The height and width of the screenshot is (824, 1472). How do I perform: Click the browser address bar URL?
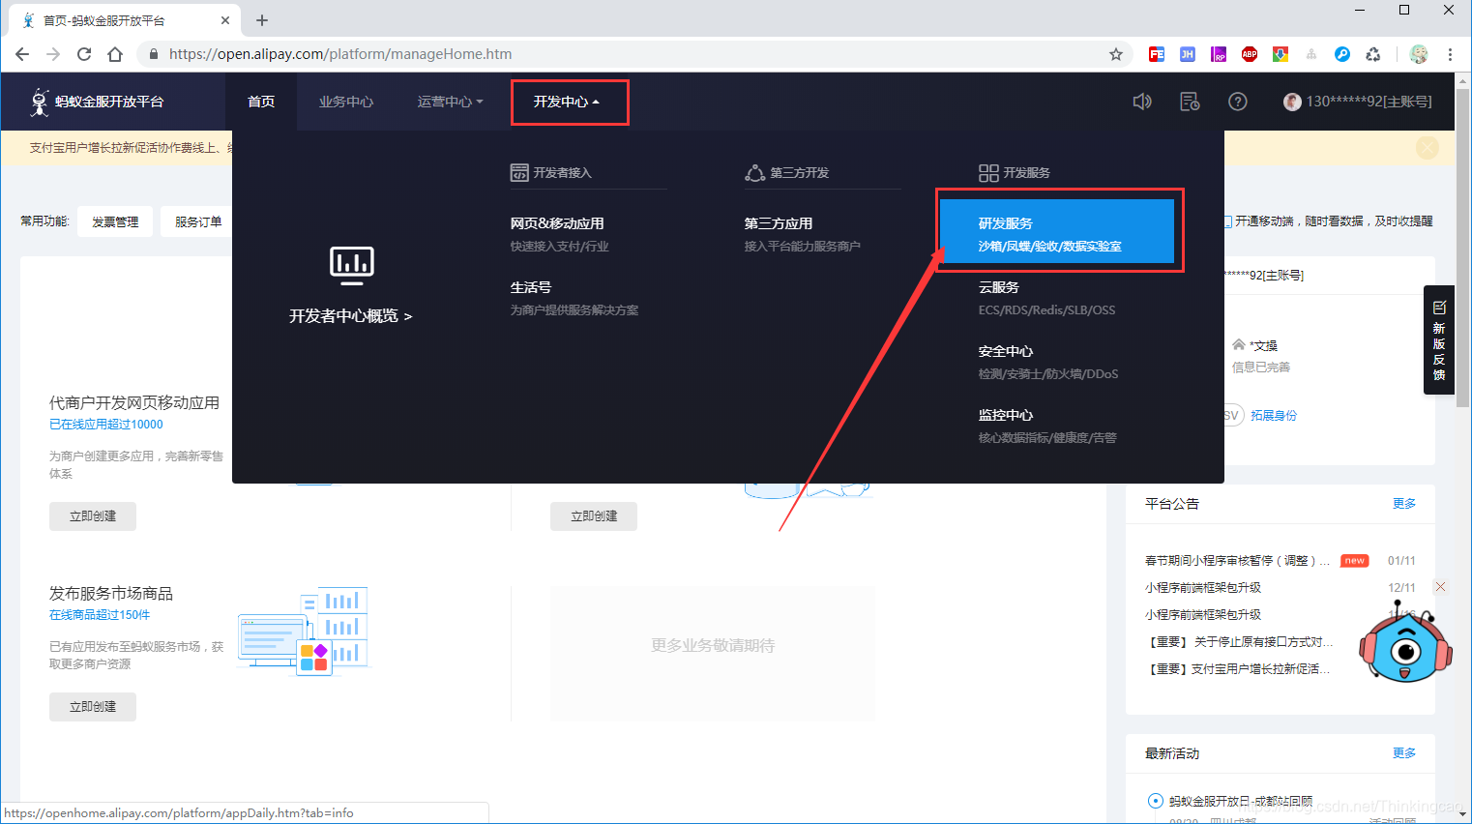[x=340, y=54]
